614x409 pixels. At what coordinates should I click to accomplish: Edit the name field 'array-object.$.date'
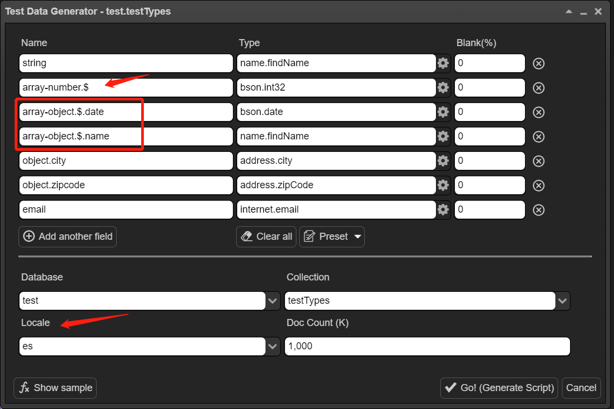tap(126, 112)
